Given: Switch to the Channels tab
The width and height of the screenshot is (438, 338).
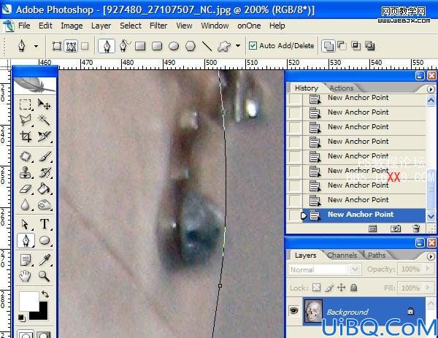Looking at the screenshot, I should click(x=342, y=256).
